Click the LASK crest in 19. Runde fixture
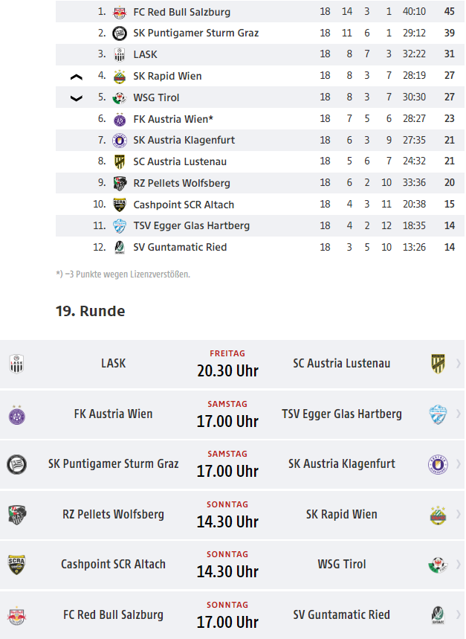The image size is (466, 639). [16, 364]
